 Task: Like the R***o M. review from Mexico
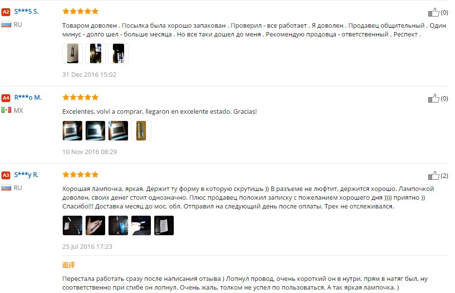point(434,98)
